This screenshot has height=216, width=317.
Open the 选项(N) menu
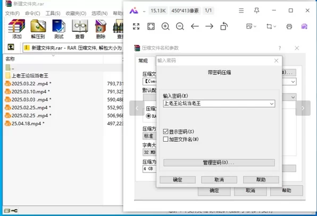click(99, 13)
